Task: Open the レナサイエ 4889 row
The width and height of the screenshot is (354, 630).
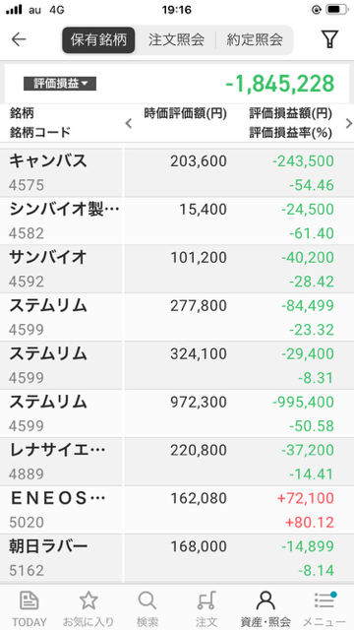Action: coord(177,462)
